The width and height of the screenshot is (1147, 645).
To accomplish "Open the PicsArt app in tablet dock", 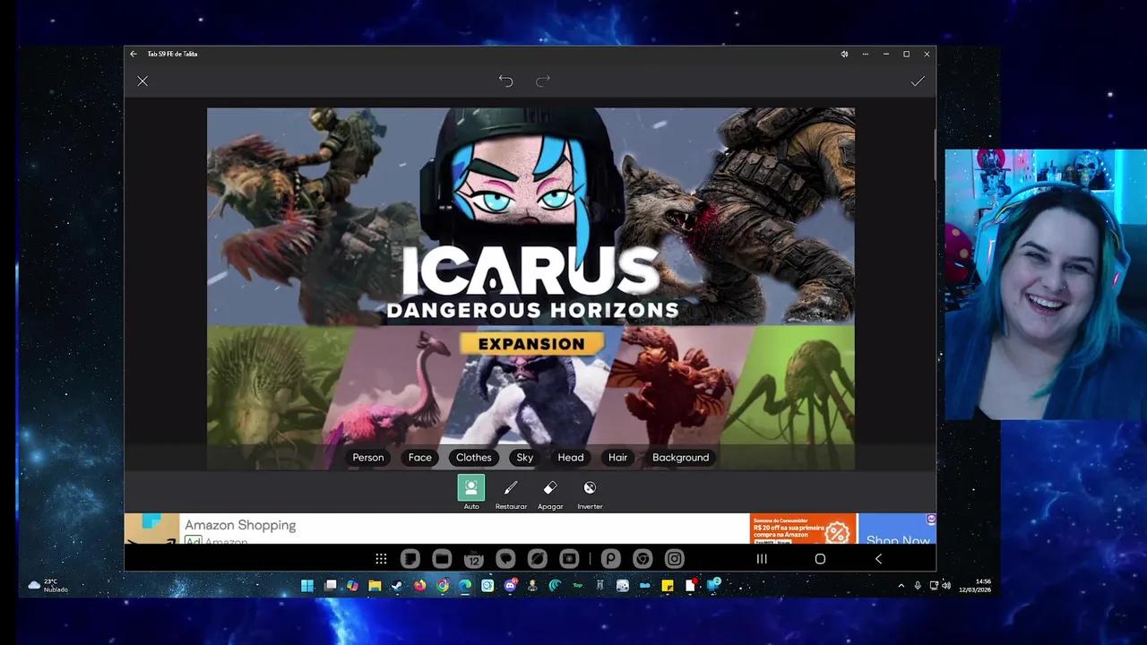I will pos(610,559).
